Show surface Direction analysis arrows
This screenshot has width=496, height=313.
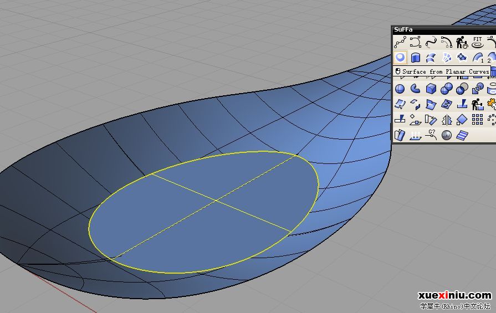(415, 135)
